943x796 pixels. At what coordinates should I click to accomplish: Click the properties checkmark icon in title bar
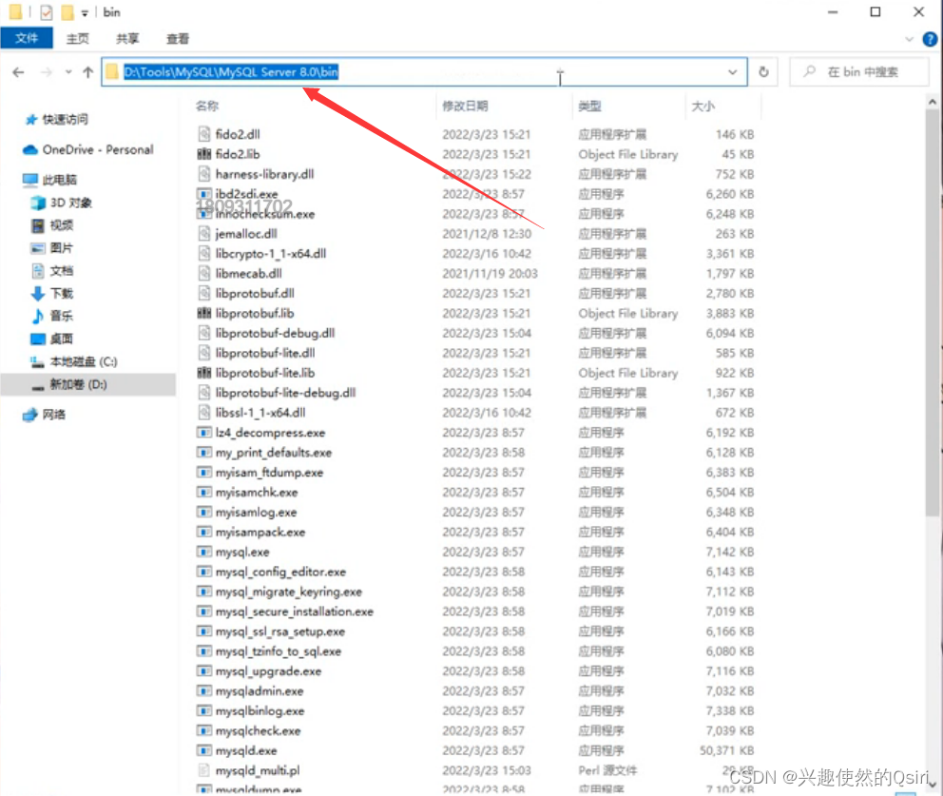click(47, 12)
